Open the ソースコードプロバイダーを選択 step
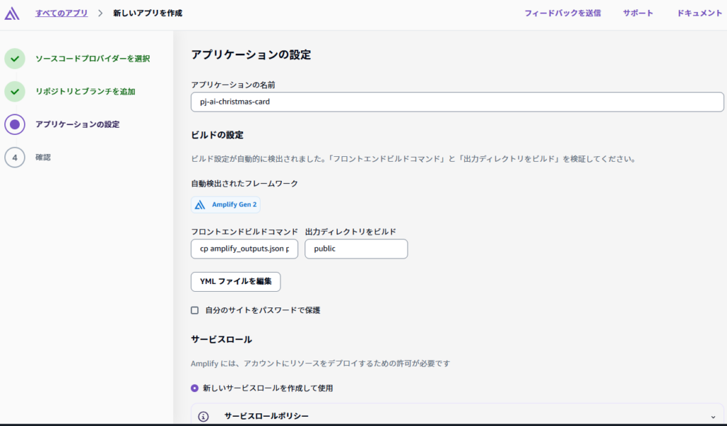Viewport: 727px width, 426px height. point(92,59)
